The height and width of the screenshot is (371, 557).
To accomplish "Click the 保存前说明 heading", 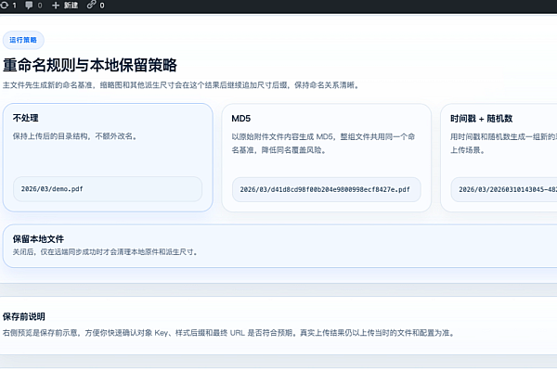I will [x=24, y=316].
